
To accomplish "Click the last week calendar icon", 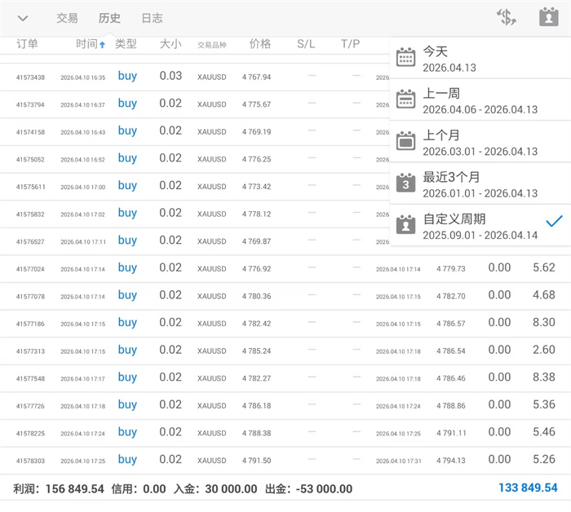I will 405,99.
